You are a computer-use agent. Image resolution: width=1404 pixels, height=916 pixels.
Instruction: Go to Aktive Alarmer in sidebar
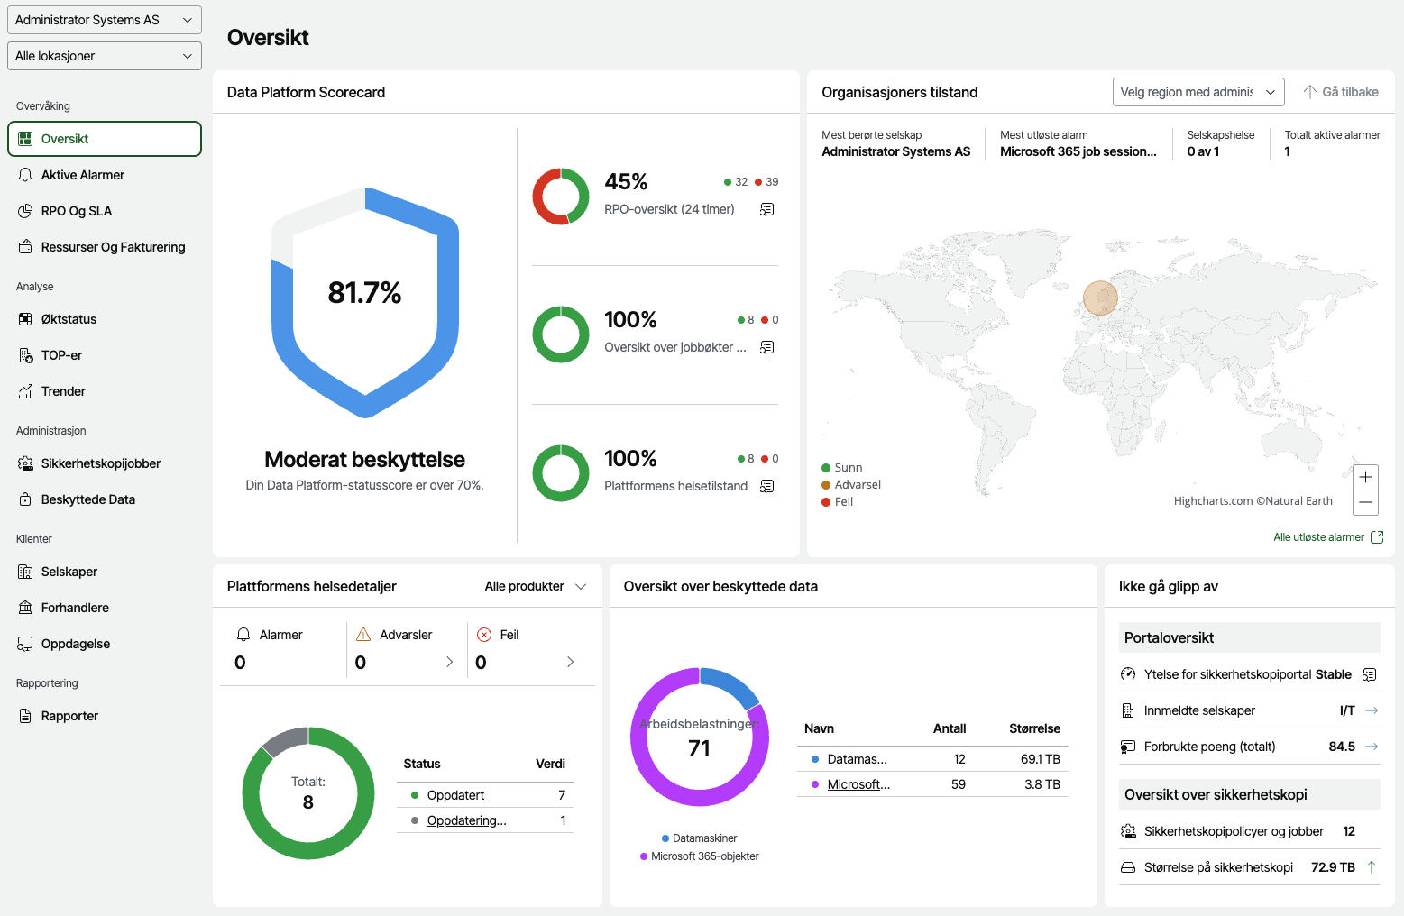tap(83, 175)
